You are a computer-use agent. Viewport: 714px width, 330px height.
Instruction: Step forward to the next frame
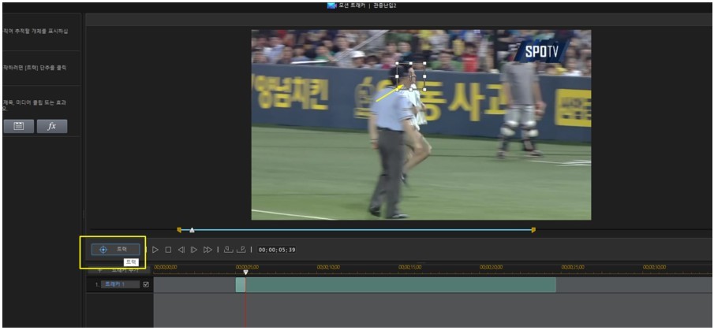click(193, 250)
